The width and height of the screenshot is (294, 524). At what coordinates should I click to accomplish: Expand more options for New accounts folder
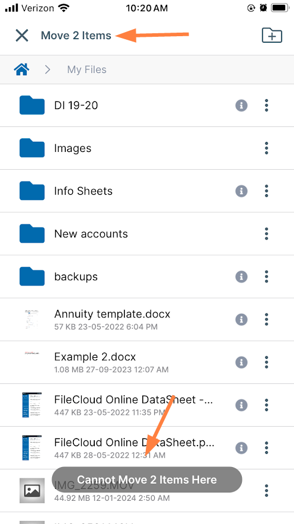point(266,234)
